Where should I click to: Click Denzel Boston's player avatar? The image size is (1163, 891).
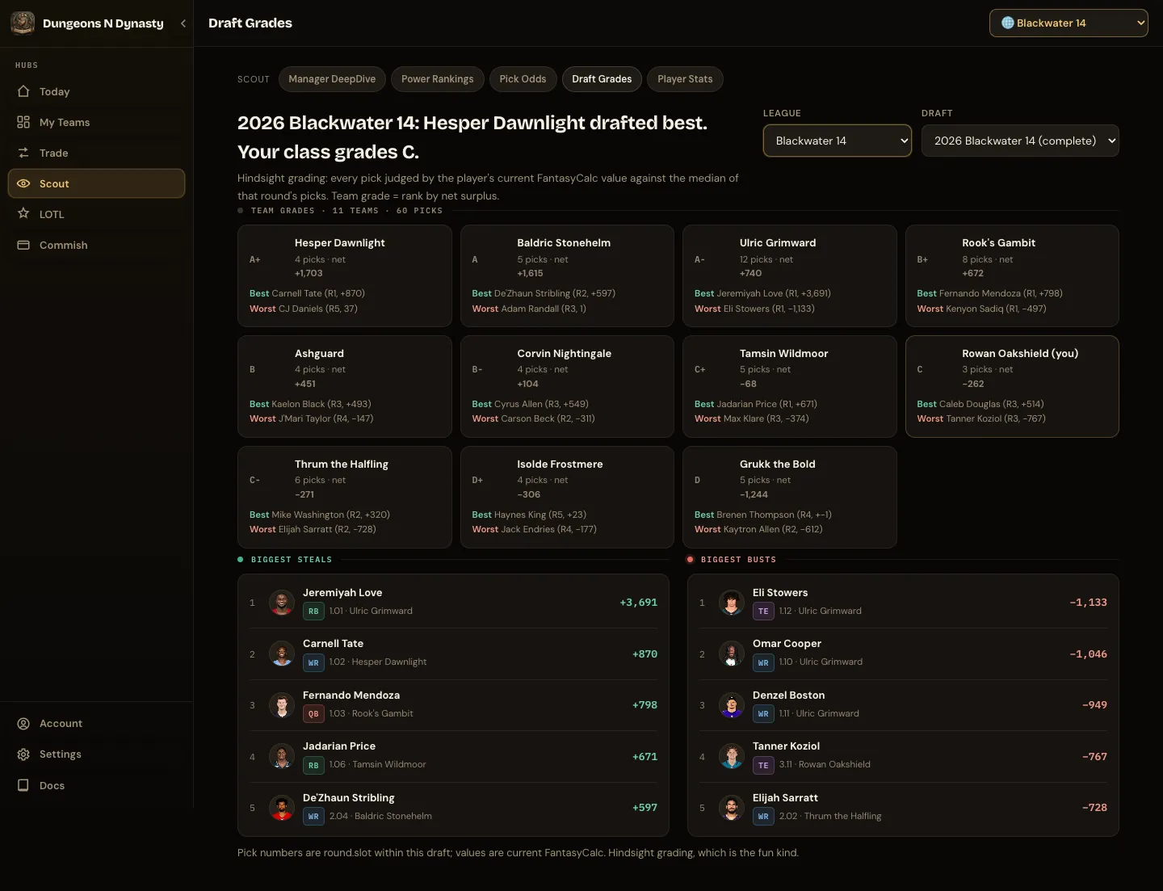(x=732, y=705)
